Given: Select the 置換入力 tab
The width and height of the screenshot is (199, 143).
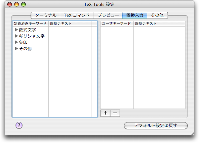Looking at the screenshot, I should coord(135,15).
